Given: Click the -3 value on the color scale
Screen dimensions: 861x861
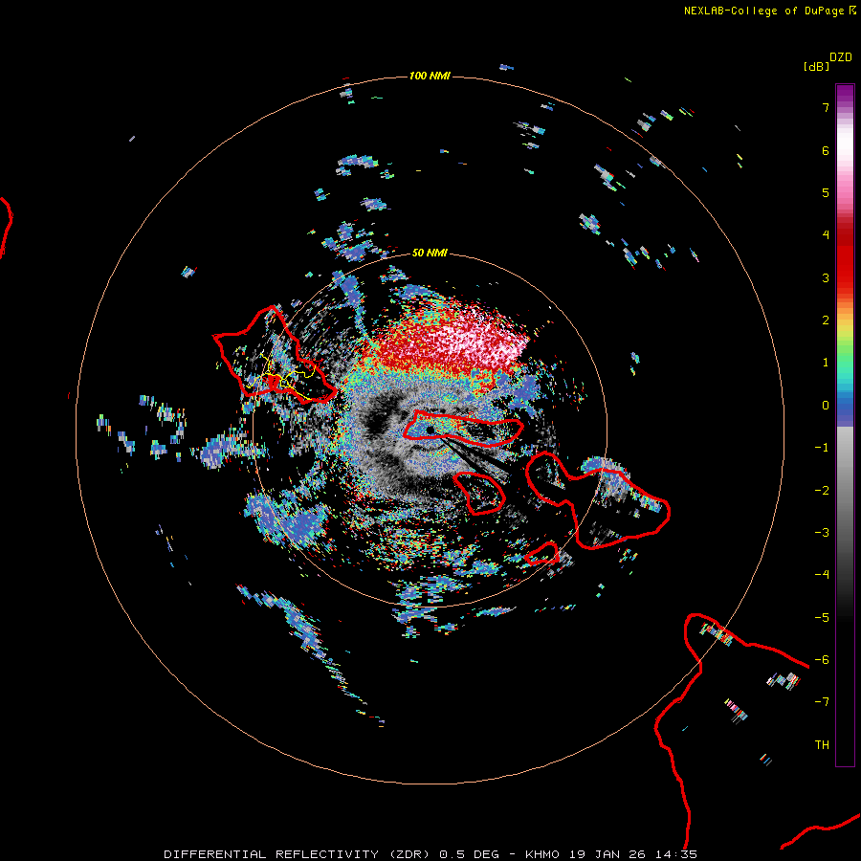Looking at the screenshot, I should pyautogui.click(x=822, y=533).
